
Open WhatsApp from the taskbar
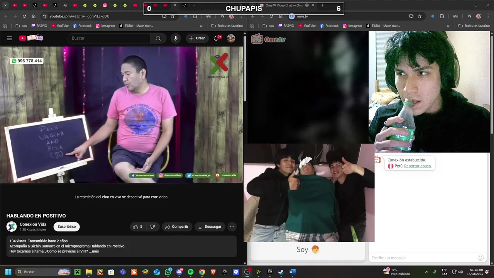(168, 272)
